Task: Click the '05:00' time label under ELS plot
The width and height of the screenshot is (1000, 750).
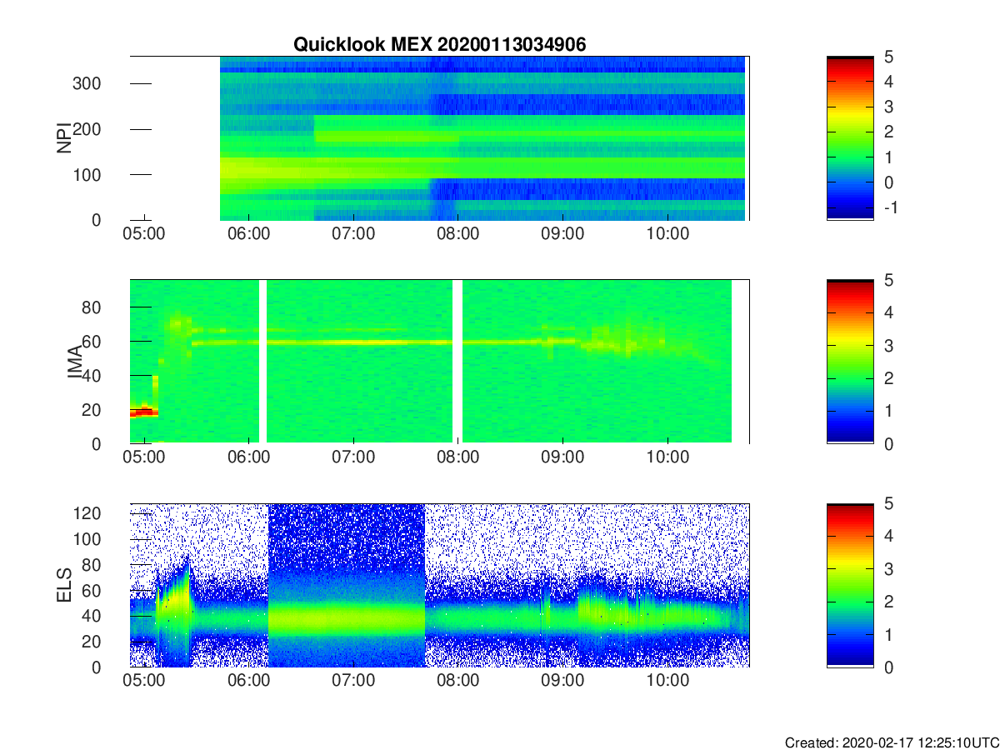Action: [x=144, y=681]
